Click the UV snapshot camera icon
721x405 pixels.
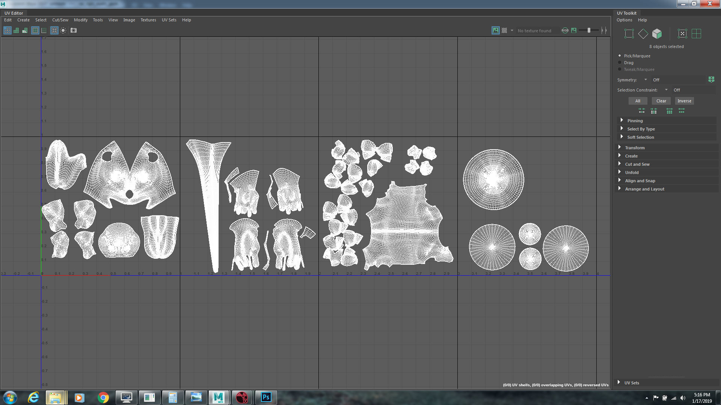pos(74,30)
